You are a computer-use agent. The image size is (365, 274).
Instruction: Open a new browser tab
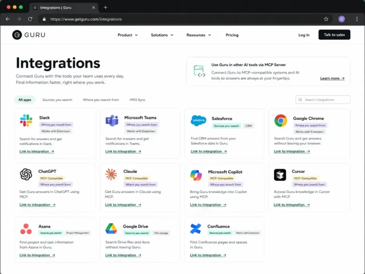click(106, 7)
